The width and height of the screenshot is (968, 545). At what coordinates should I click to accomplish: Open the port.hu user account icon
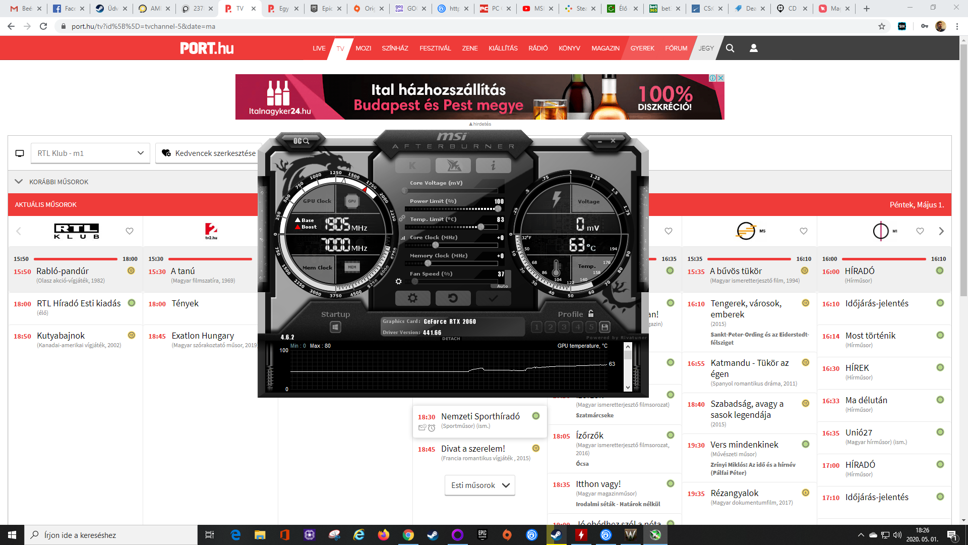pos(754,48)
